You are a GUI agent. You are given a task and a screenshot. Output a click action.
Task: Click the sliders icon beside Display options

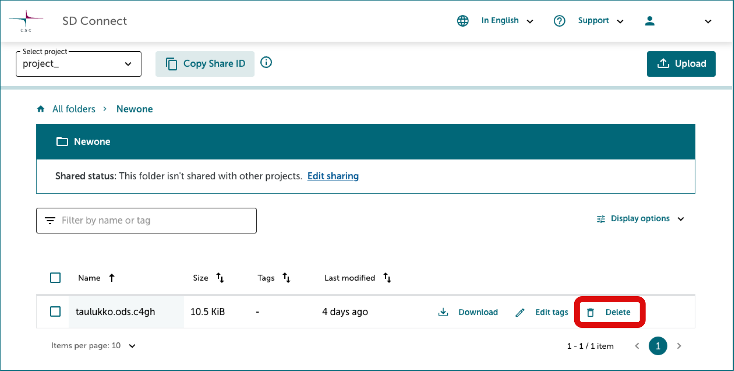(601, 219)
